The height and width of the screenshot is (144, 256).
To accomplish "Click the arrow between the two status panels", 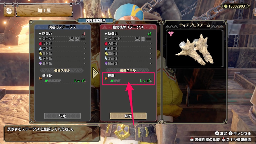I will [95, 73].
